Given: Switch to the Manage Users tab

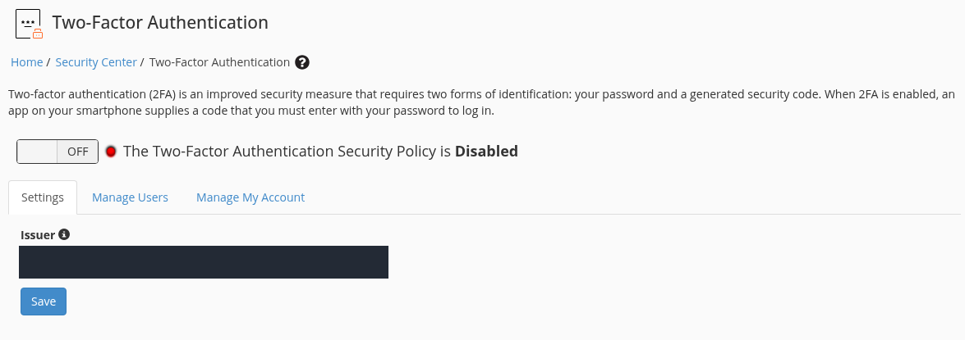Looking at the screenshot, I should click(x=130, y=197).
